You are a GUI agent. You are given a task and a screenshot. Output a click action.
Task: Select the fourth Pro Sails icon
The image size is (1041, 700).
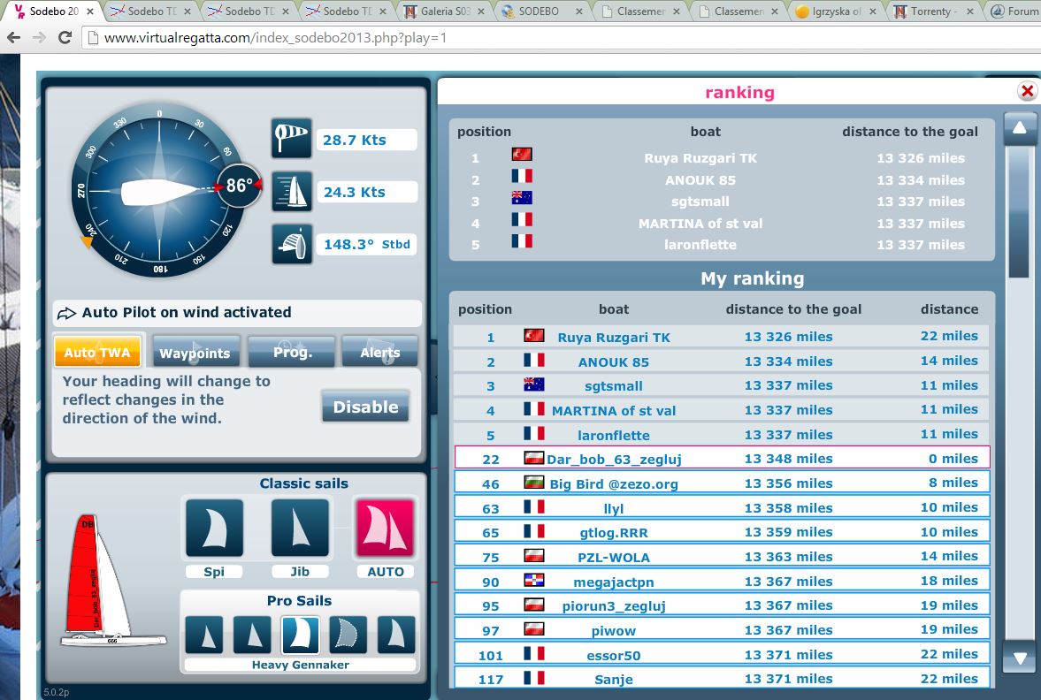pos(348,635)
